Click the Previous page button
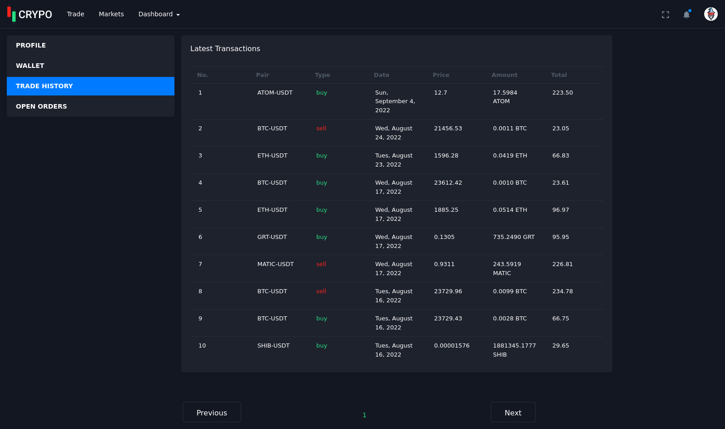Image resolution: width=725 pixels, height=429 pixels. 212,412
